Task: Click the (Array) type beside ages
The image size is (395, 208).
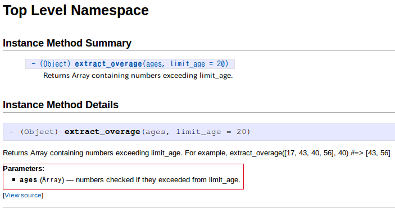Action: click(52, 180)
